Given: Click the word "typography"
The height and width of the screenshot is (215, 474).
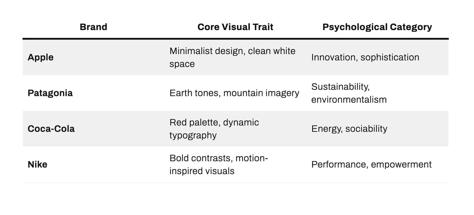Looking at the screenshot, I should point(193,135).
